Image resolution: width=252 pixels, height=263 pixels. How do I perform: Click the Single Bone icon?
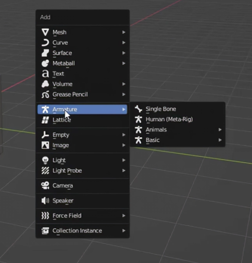pos(139,109)
